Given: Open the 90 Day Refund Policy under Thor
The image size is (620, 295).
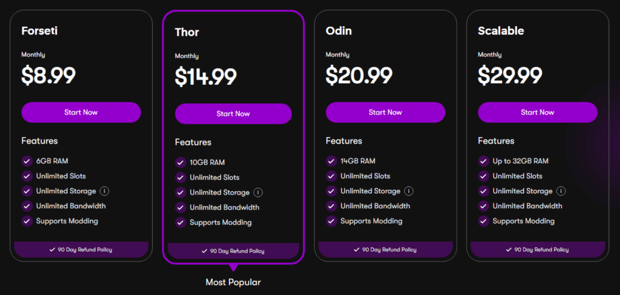Looking at the screenshot, I should pyautogui.click(x=233, y=251).
